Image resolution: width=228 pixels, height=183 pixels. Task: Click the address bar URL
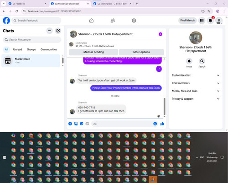point(54,11)
